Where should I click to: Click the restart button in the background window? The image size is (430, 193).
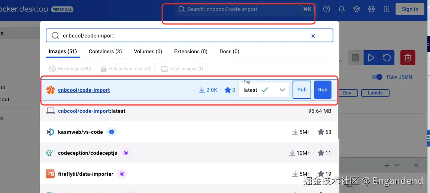(x=387, y=58)
